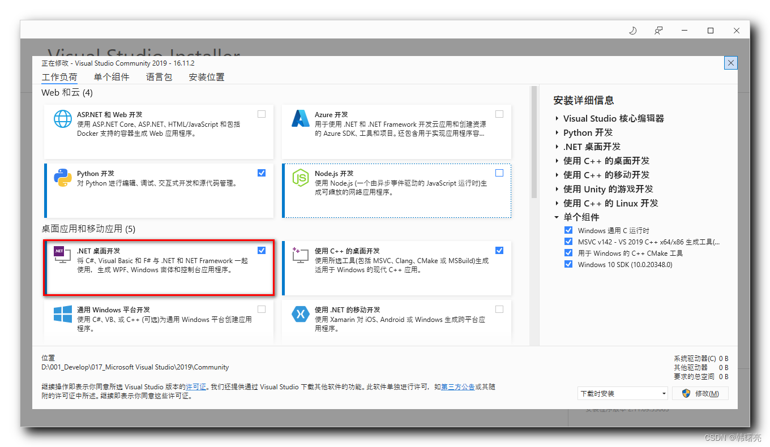Open the download-then-install dropdown
This screenshot has width=770, height=447.
click(623, 393)
